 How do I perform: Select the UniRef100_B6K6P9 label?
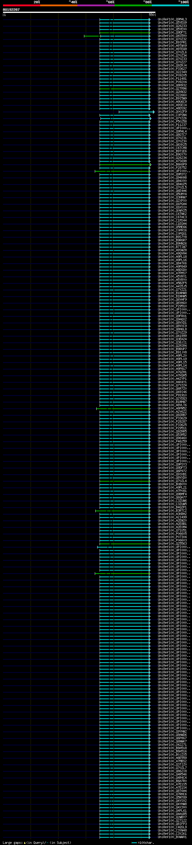172,164
